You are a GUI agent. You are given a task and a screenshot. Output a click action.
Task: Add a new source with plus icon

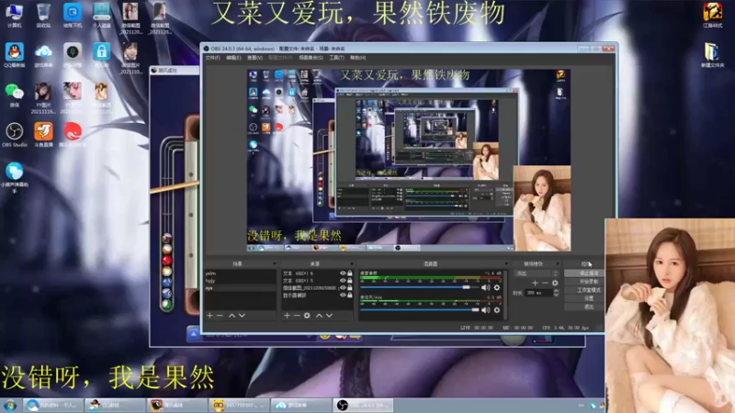(287, 316)
